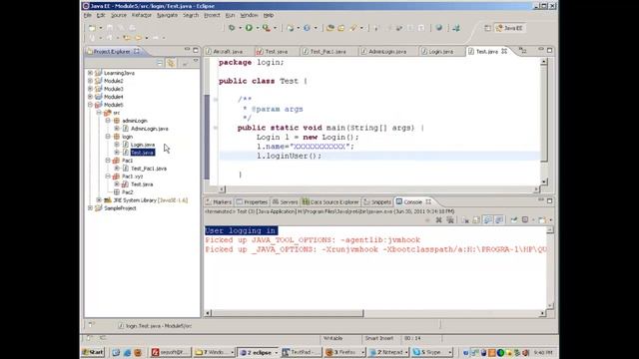Open the Markers tab
This screenshot has width=639, height=359.
click(219, 202)
